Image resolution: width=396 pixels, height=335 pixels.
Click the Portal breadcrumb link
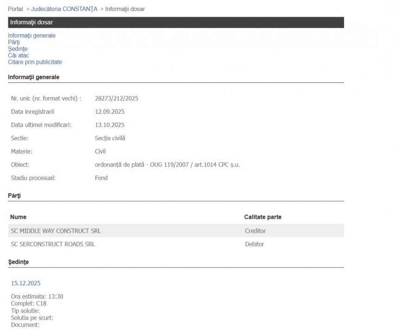pyautogui.click(x=15, y=9)
